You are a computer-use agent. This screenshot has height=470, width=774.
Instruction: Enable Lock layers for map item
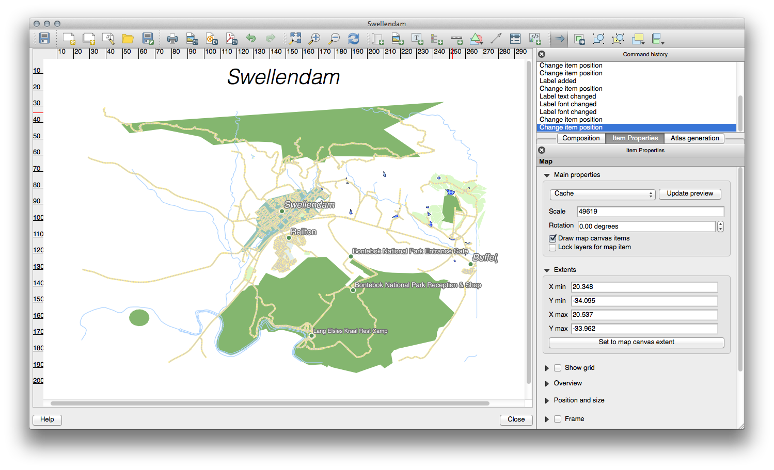553,247
